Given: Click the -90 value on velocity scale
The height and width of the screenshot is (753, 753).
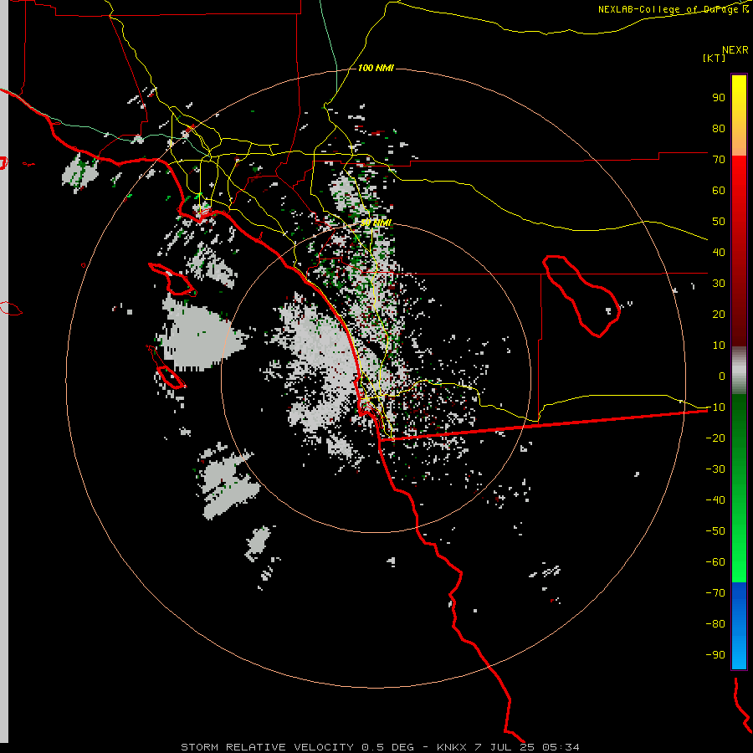Looking at the screenshot, I should tap(715, 654).
